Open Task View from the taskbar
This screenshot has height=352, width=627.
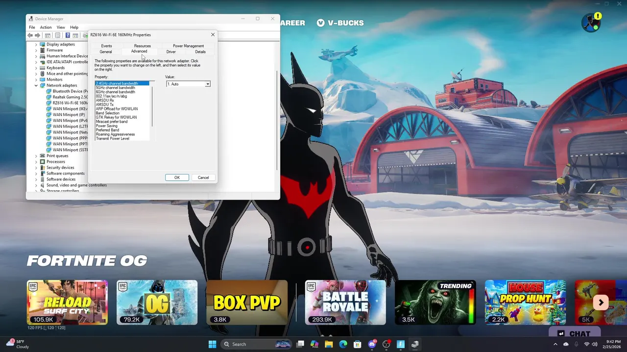tap(300, 344)
